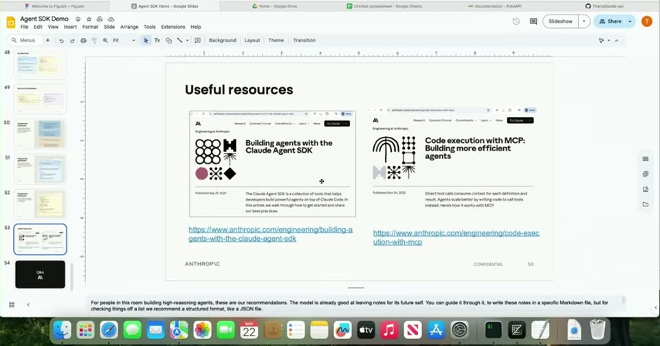This screenshot has width=660, height=346.
Task: Launch Safari from the dock
Action: click(x=109, y=329)
